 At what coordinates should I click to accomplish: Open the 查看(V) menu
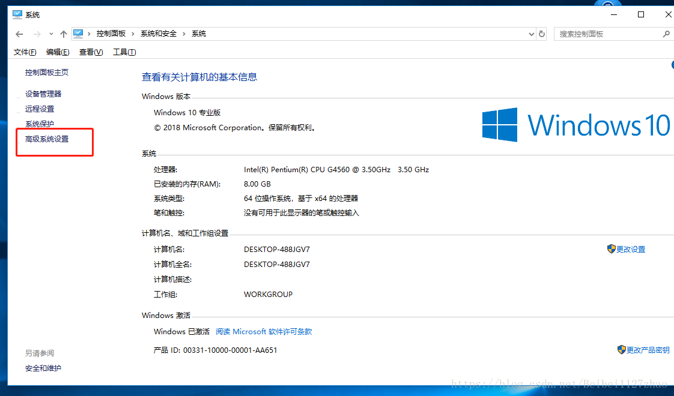click(x=91, y=52)
